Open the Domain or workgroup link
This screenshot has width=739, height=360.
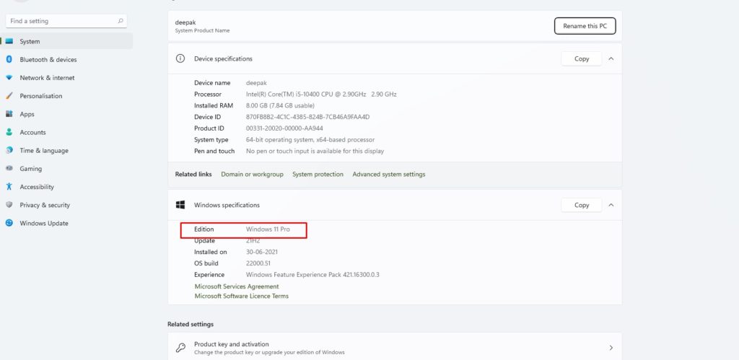252,175
